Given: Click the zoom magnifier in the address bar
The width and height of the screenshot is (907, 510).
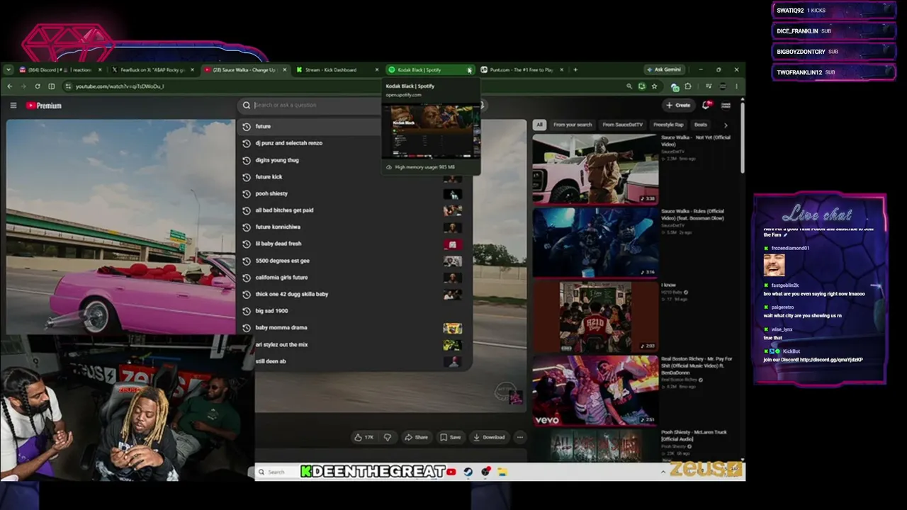Looking at the screenshot, I should [x=629, y=86].
